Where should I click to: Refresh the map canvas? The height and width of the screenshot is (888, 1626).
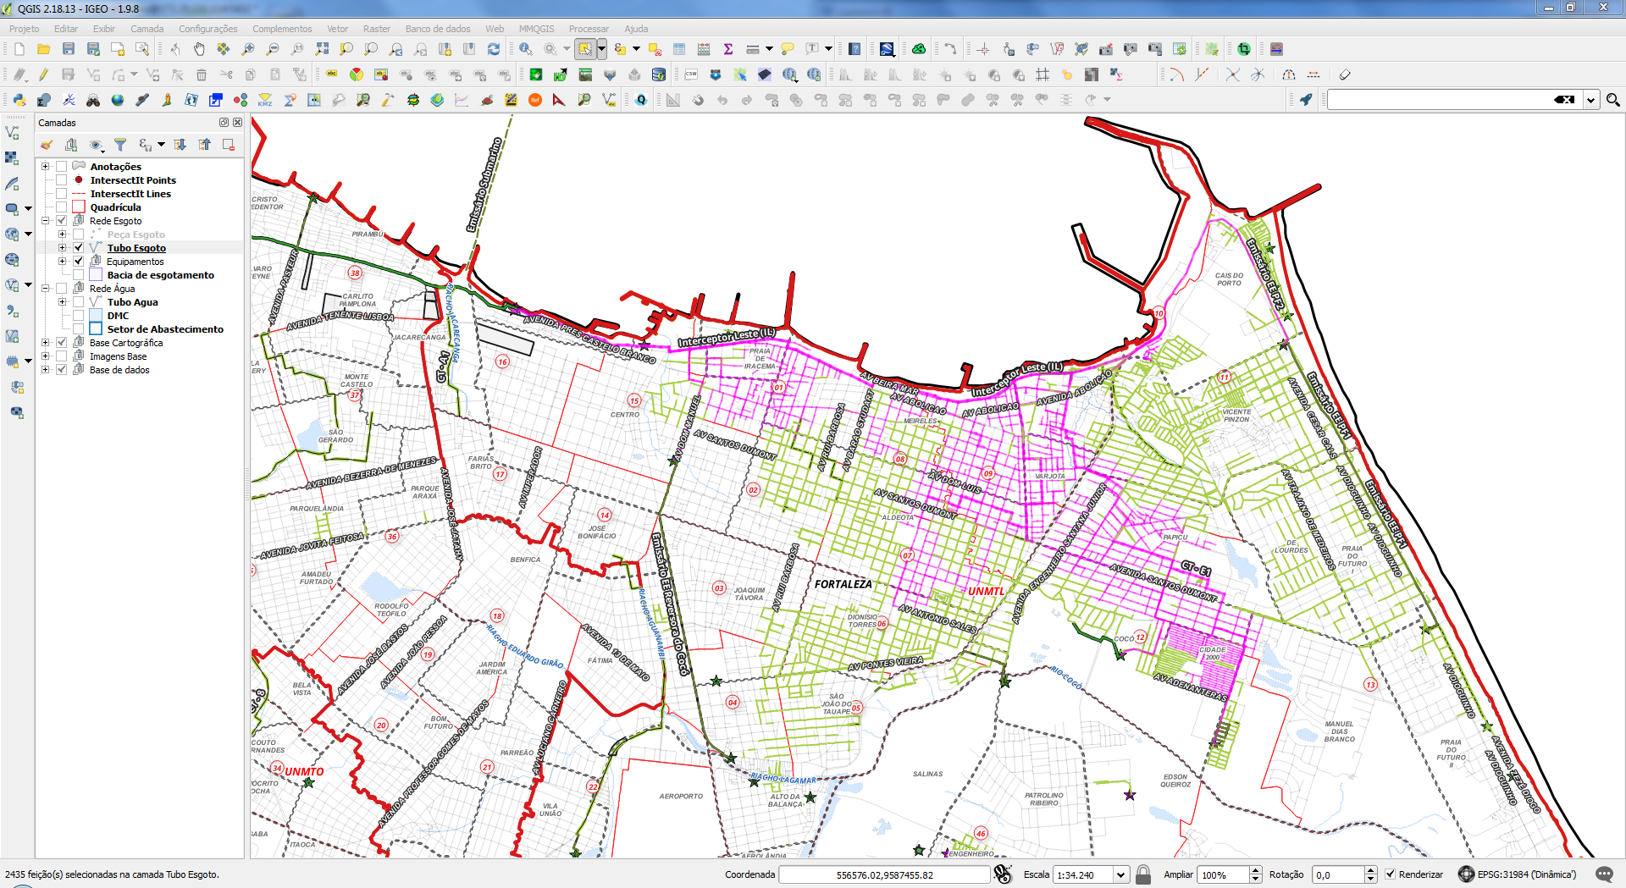pos(494,49)
